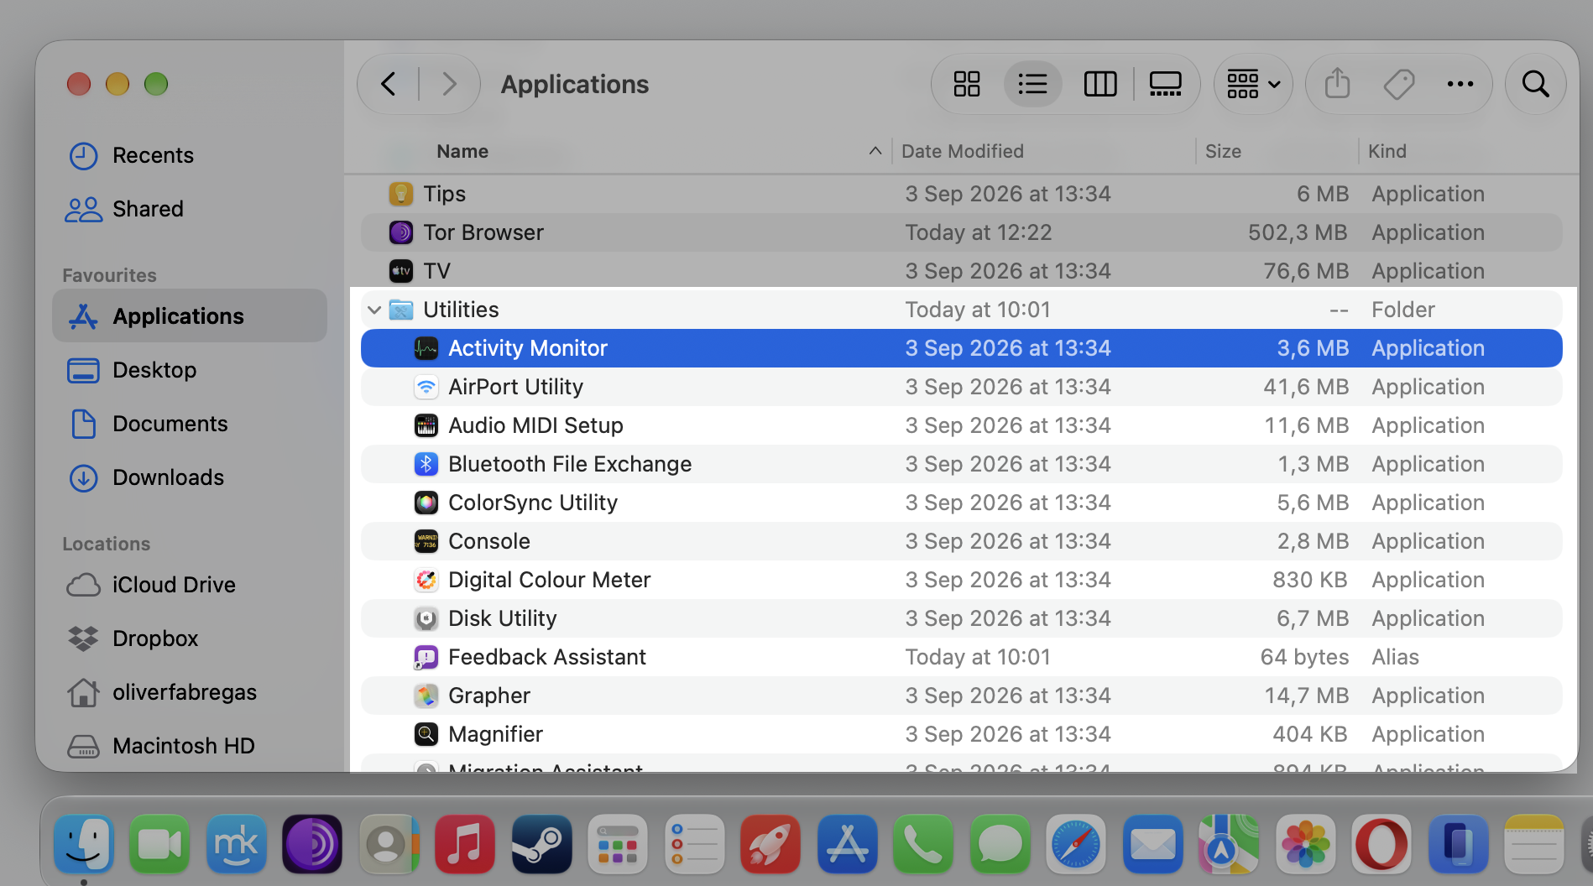The height and width of the screenshot is (886, 1593).
Task: Collapse the Utilities folder
Action: click(374, 310)
